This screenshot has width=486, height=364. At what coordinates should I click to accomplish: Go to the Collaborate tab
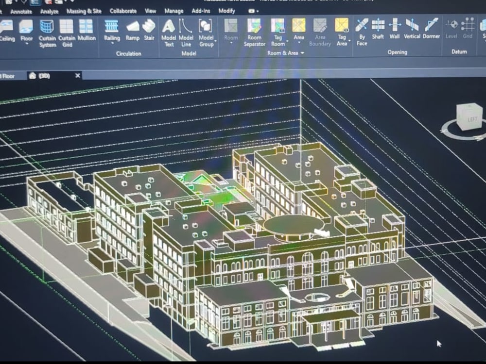[123, 11]
